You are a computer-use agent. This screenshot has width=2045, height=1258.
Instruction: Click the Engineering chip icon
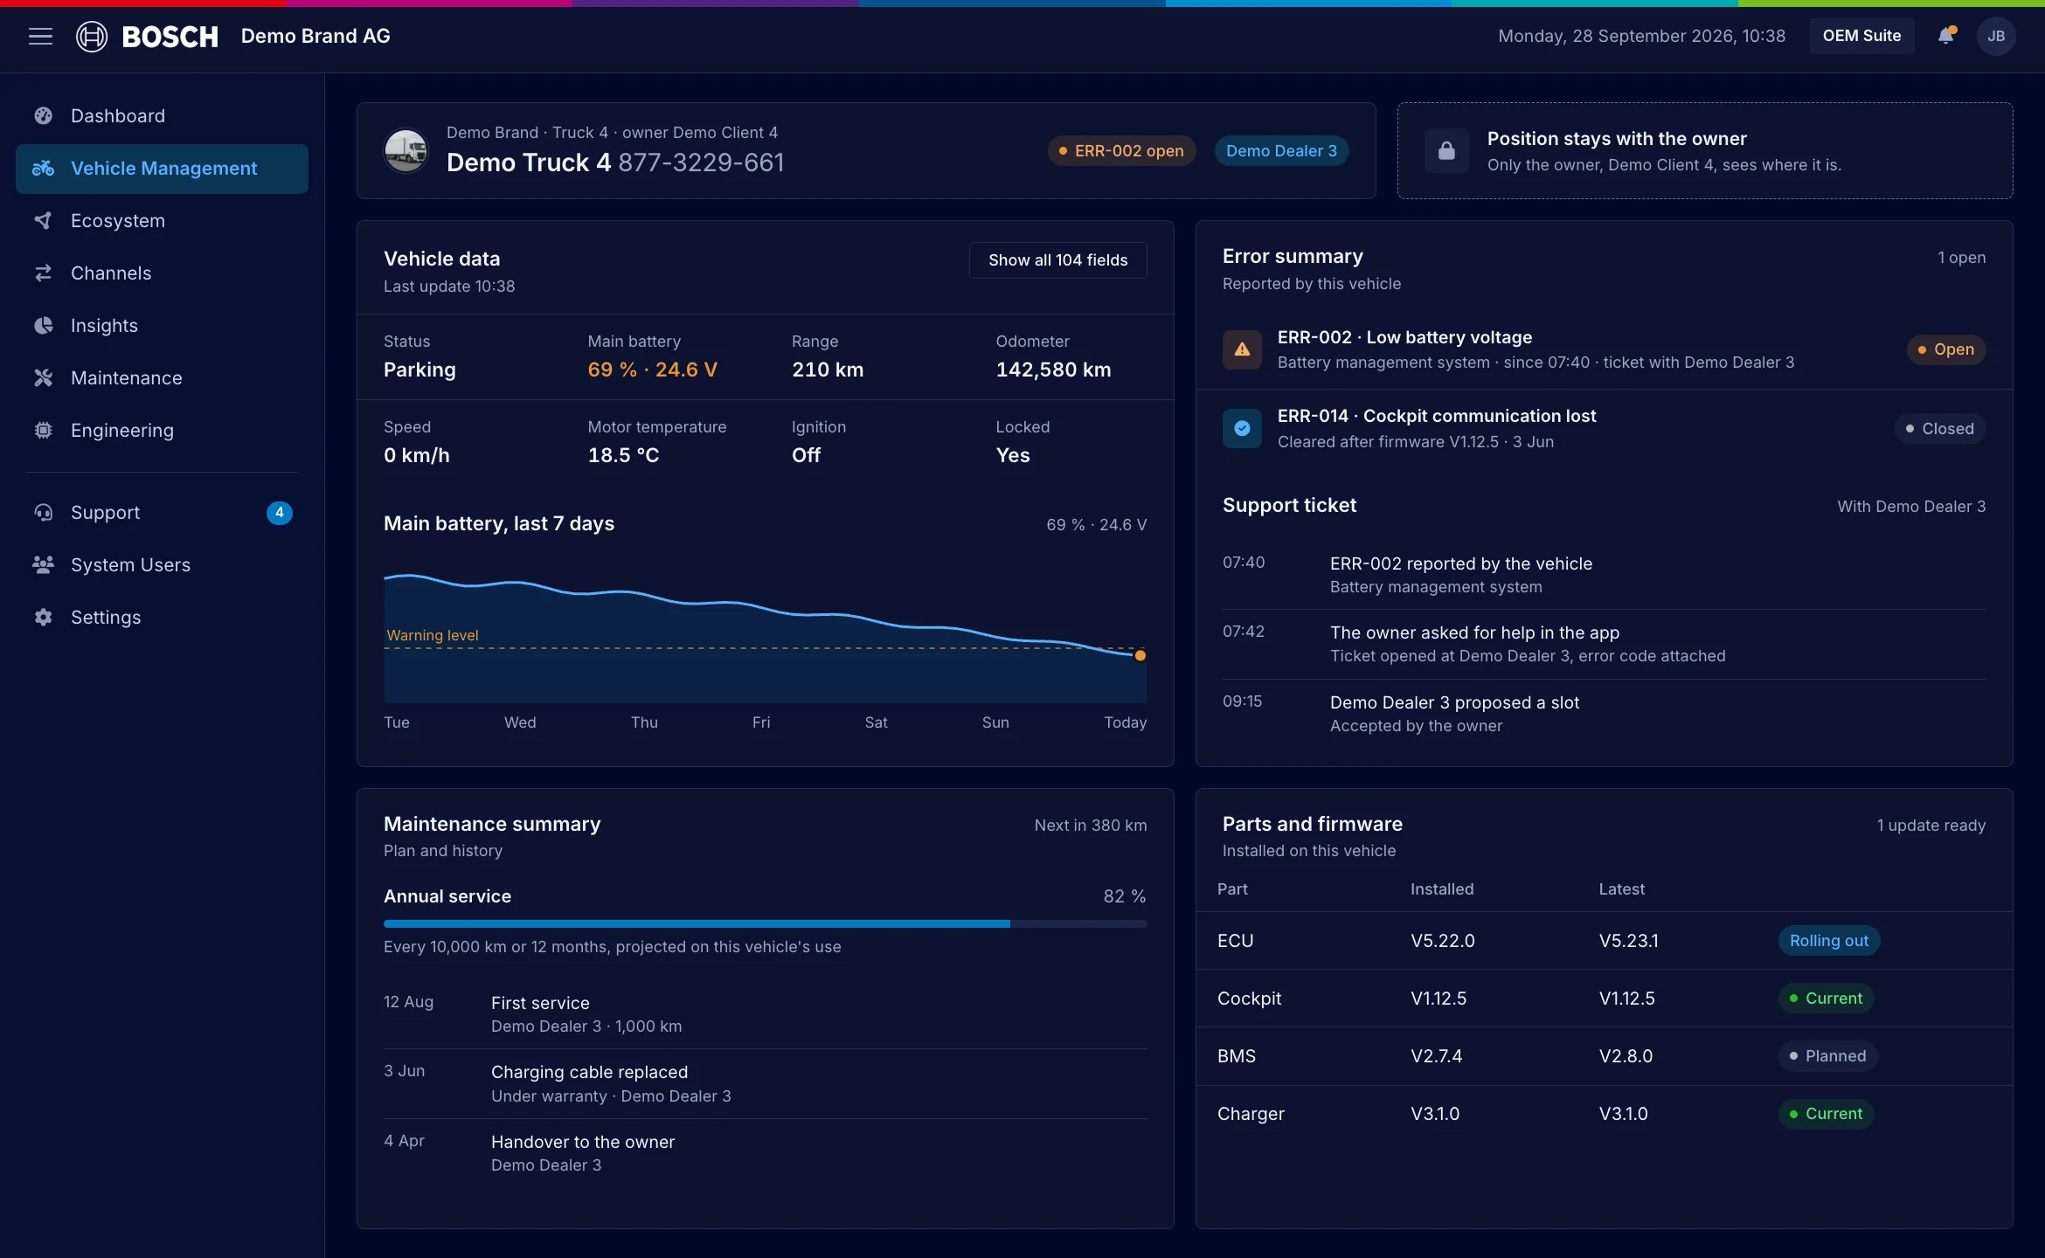[44, 430]
